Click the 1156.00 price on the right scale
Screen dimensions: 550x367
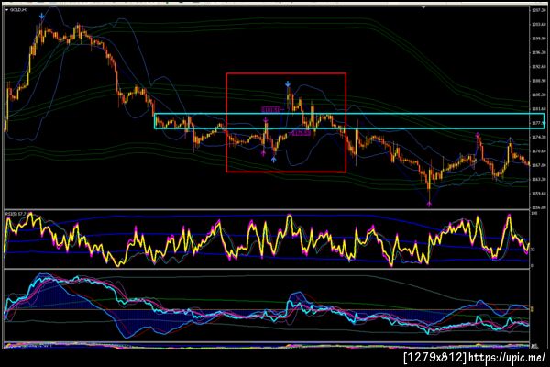tap(538, 207)
